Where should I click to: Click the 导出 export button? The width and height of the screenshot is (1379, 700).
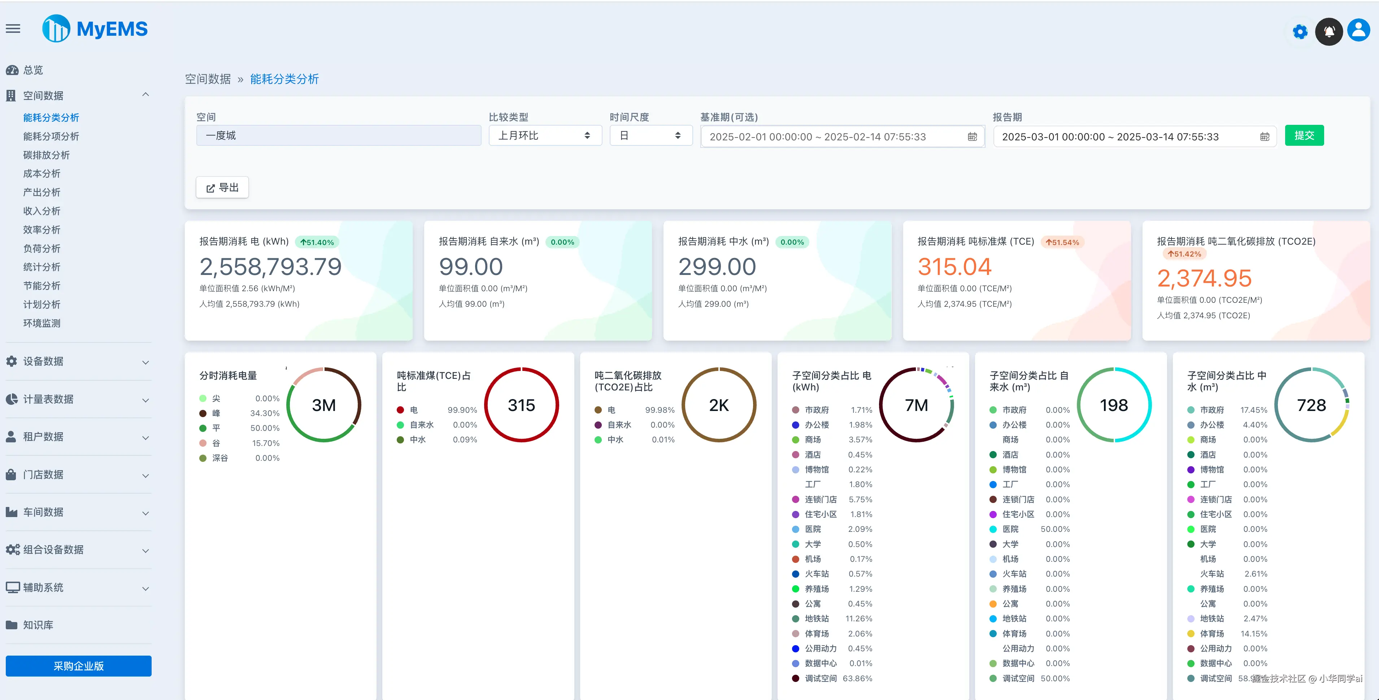(222, 188)
